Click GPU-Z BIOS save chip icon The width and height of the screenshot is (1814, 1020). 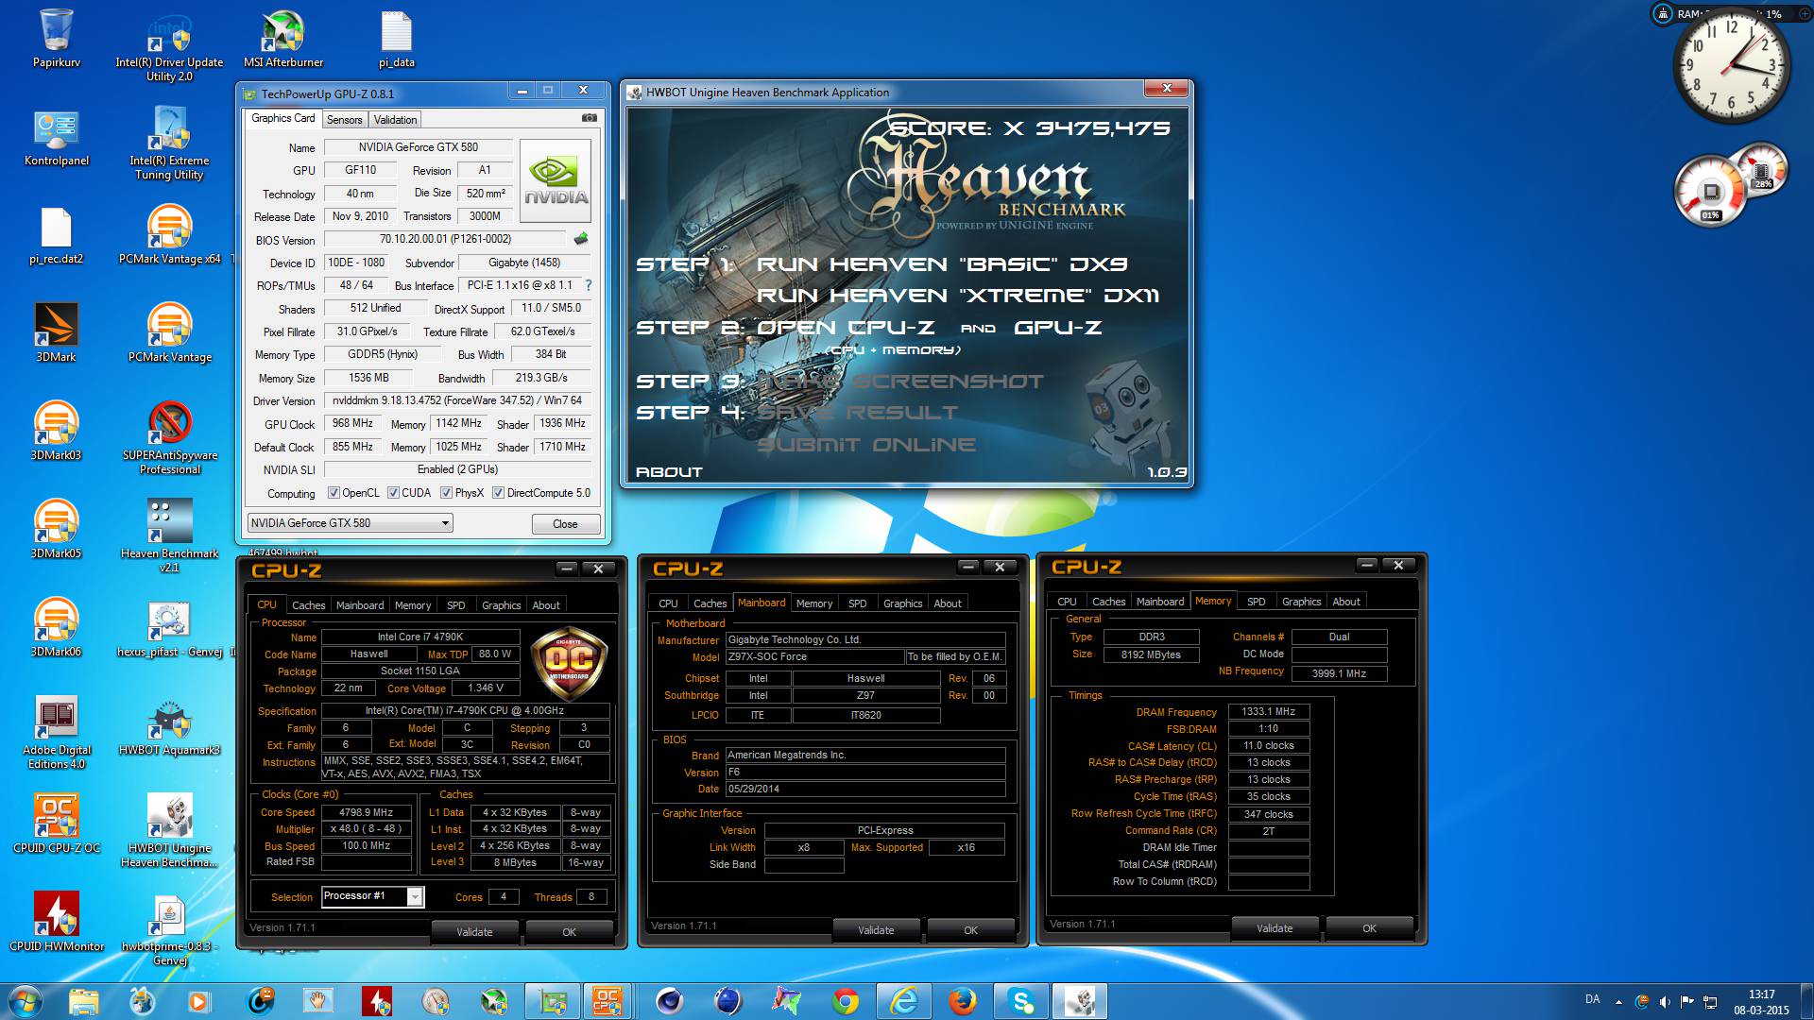pyautogui.click(x=581, y=239)
